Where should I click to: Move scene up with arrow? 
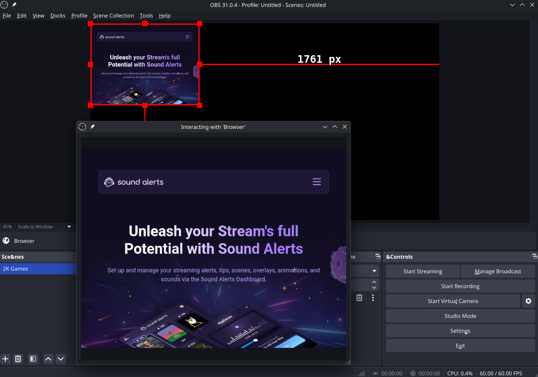click(x=48, y=359)
